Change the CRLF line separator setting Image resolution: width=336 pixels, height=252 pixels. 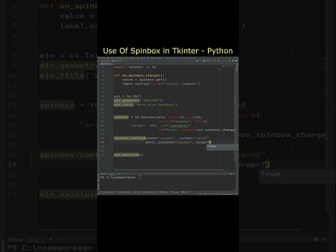tap(205, 194)
